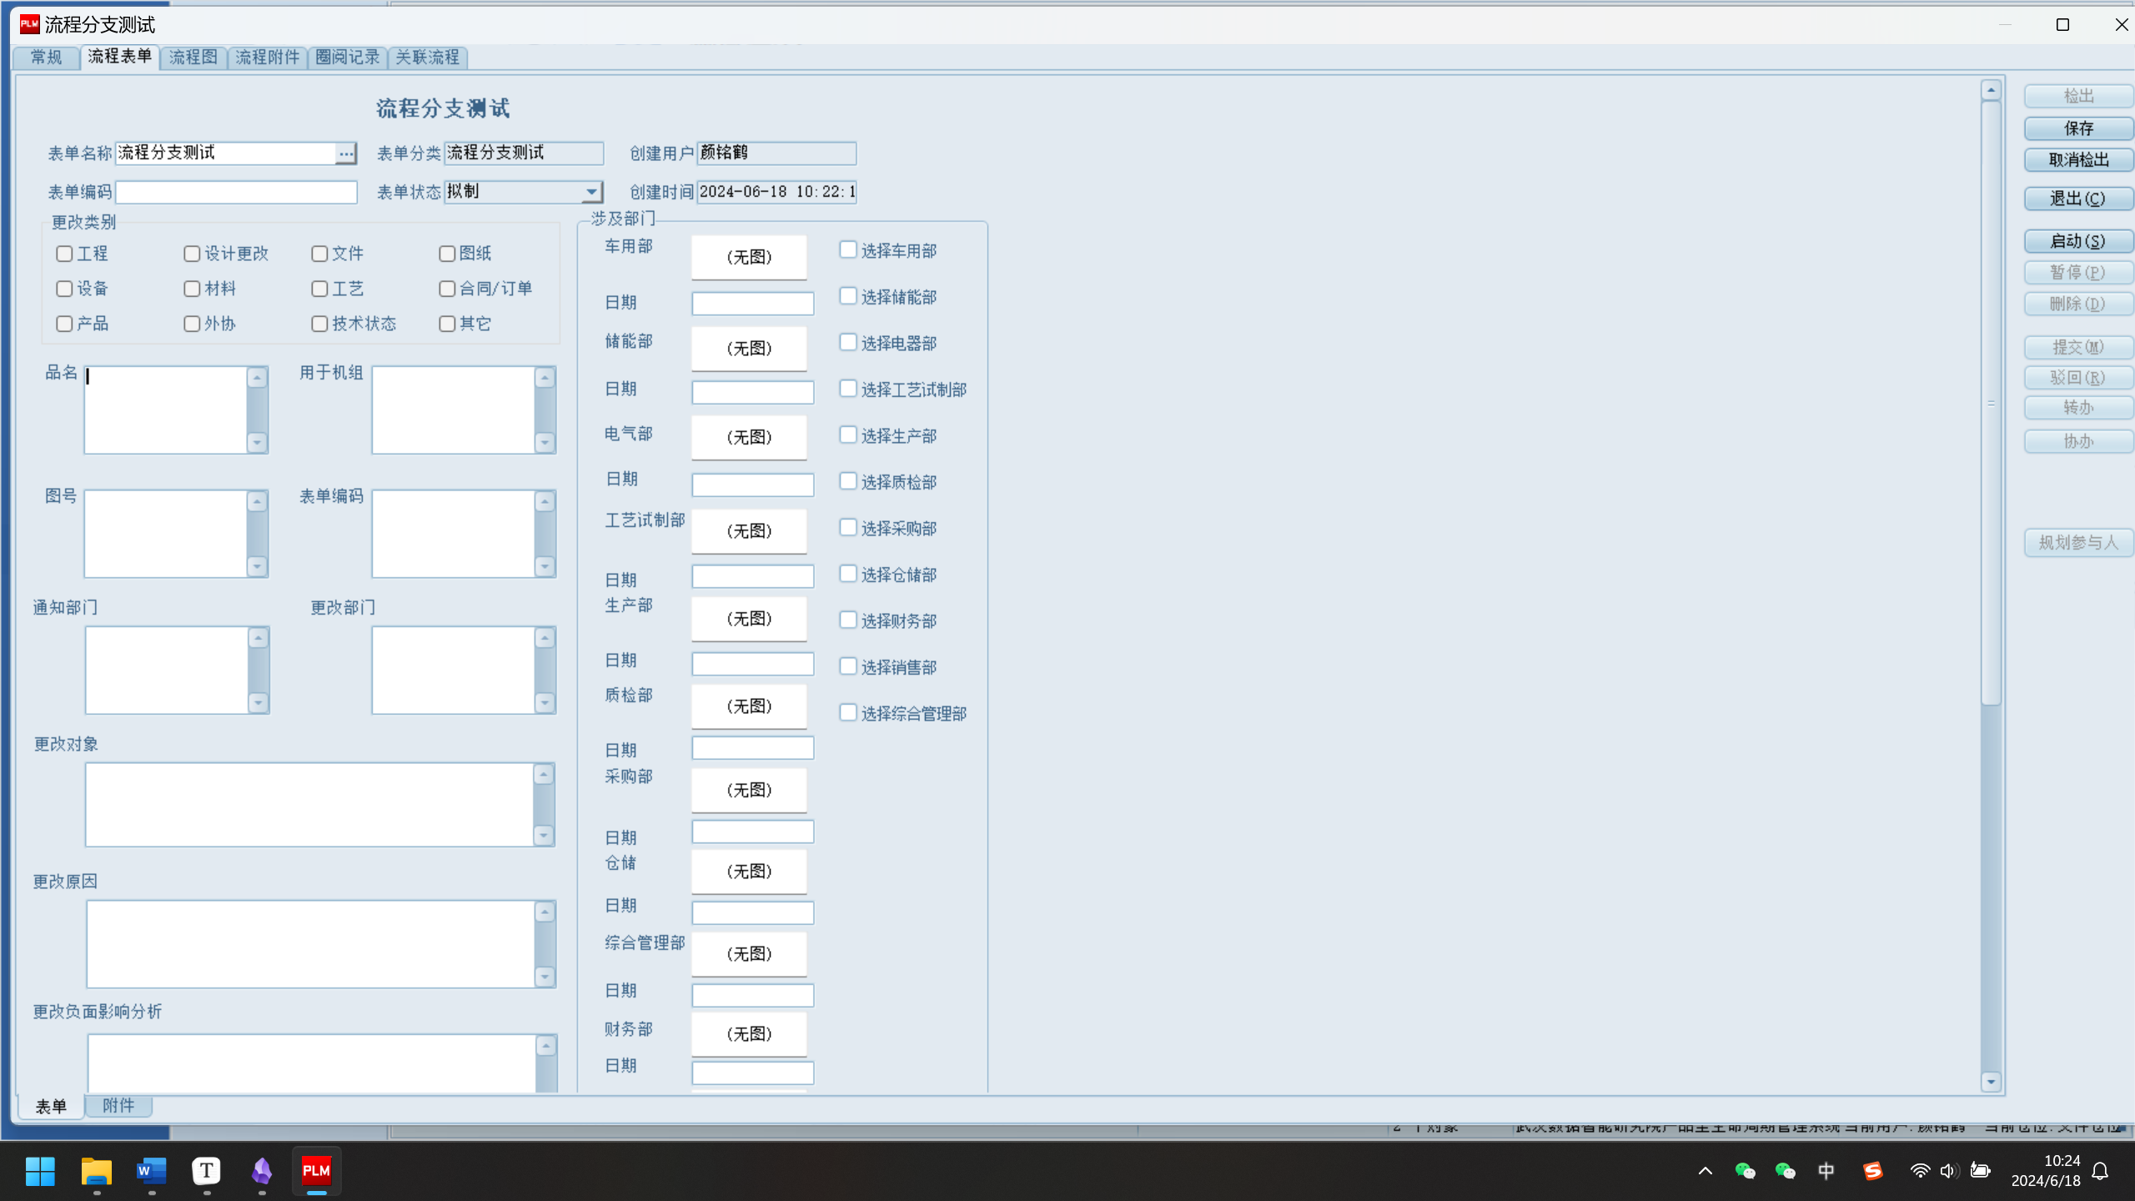Click down arrow in 图号 box

click(257, 566)
